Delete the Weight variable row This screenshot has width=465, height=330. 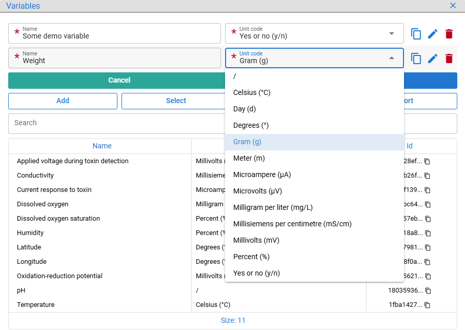coord(449,59)
